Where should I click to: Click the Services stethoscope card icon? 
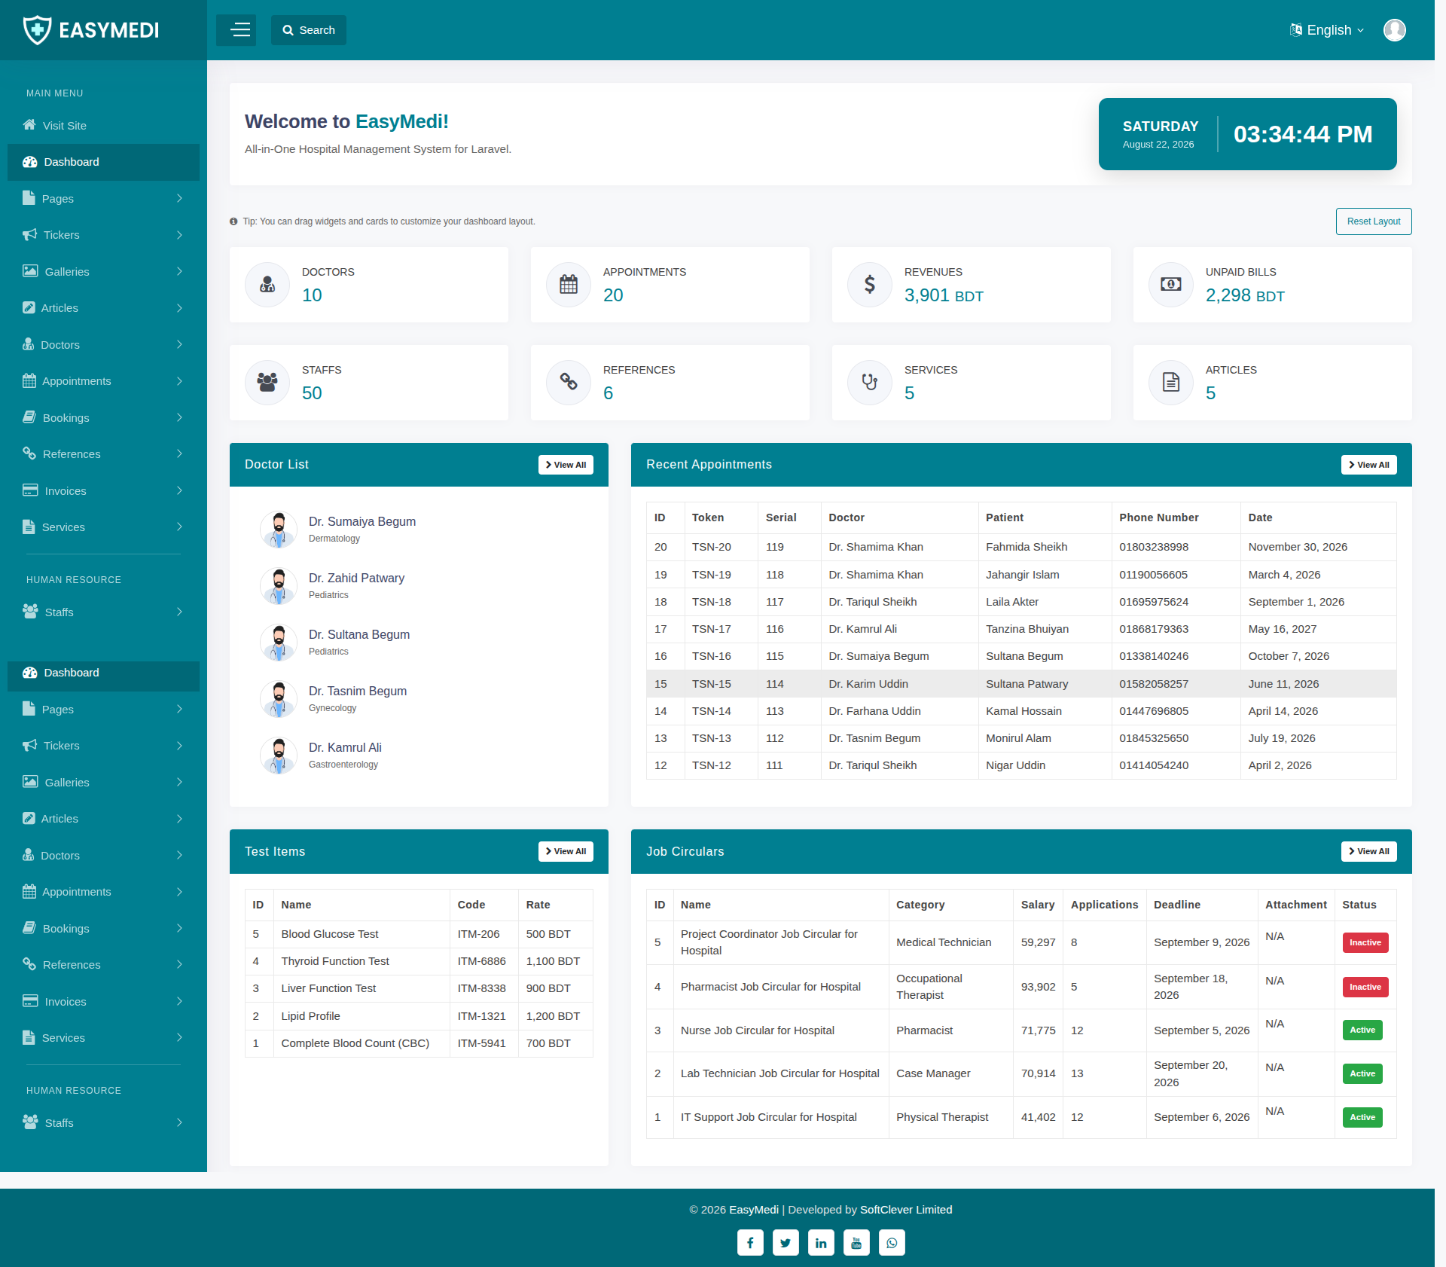870,383
